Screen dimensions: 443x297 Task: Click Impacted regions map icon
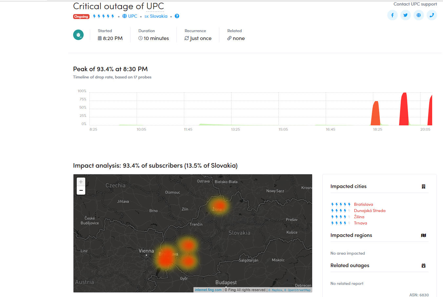[x=423, y=235]
